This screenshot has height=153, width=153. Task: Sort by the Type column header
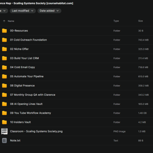[x=116, y=21]
